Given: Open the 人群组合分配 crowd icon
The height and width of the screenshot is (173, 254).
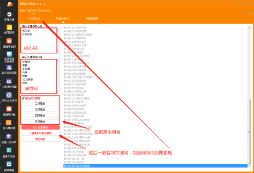Looking at the screenshot, I should pyautogui.click(x=9, y=81).
